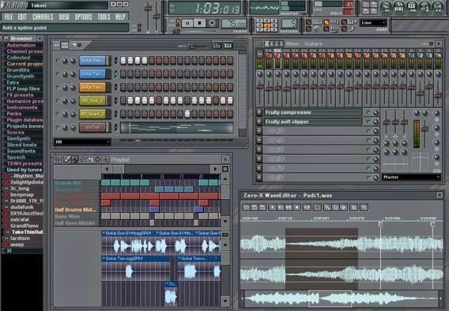Select wasp in the Browser list

(17, 245)
